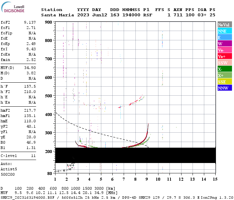This screenshot has width=234, height=200.
Task: Click the second-hop red echo trace near 450 km
Action: [135, 102]
